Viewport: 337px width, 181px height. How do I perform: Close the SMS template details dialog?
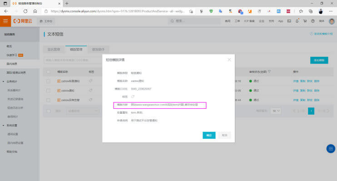point(229,60)
